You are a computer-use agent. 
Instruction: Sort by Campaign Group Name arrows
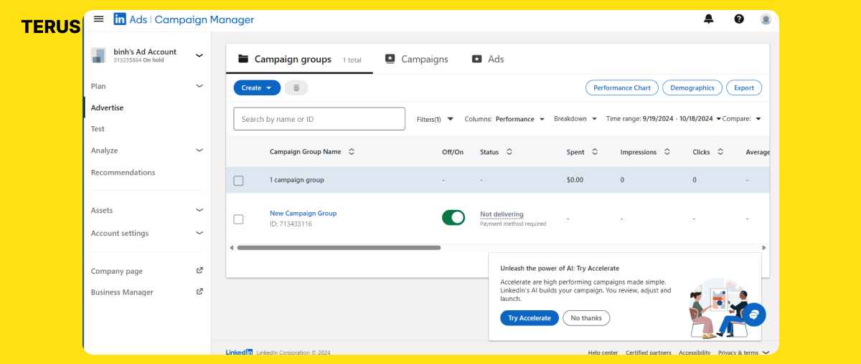click(x=351, y=152)
